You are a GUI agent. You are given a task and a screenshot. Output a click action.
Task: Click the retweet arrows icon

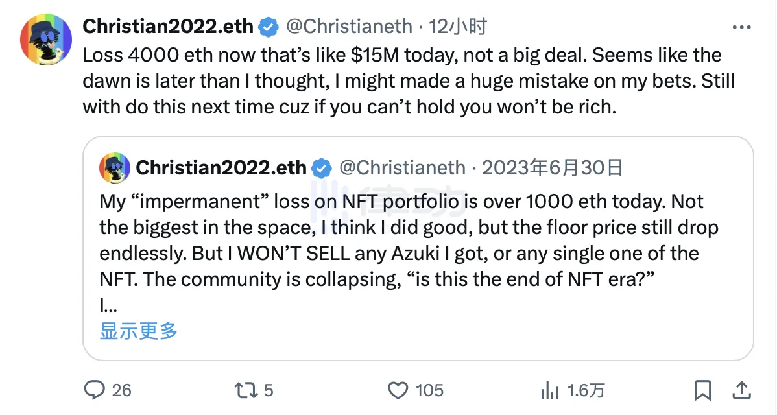[245, 390]
